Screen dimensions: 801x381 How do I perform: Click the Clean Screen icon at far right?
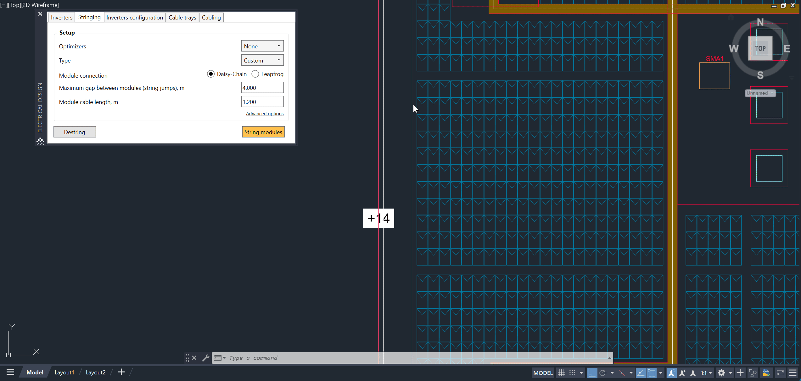(x=781, y=373)
